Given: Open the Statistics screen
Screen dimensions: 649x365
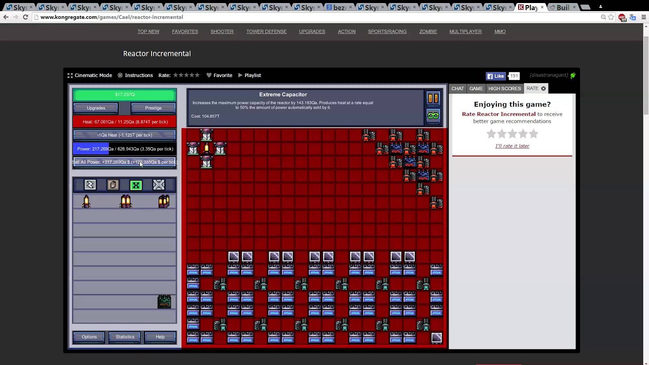Looking at the screenshot, I should tap(125, 337).
